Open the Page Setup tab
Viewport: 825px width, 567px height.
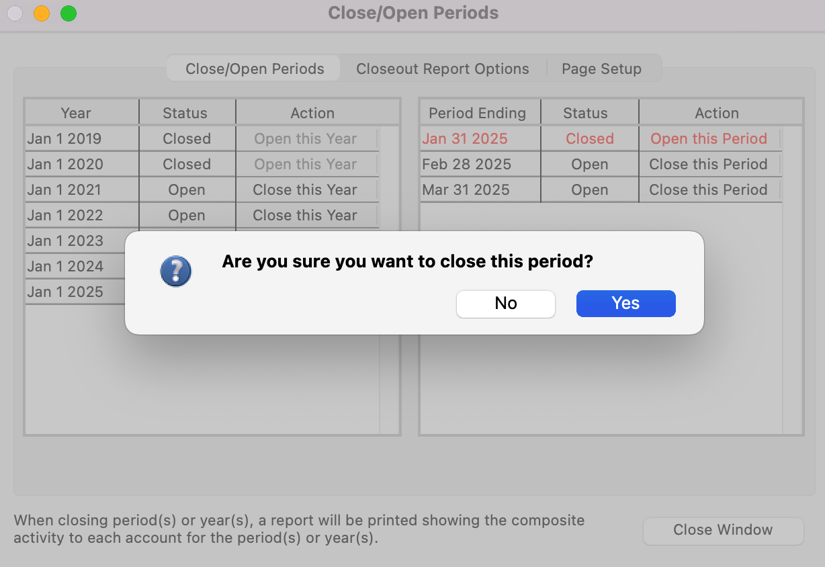click(x=601, y=69)
